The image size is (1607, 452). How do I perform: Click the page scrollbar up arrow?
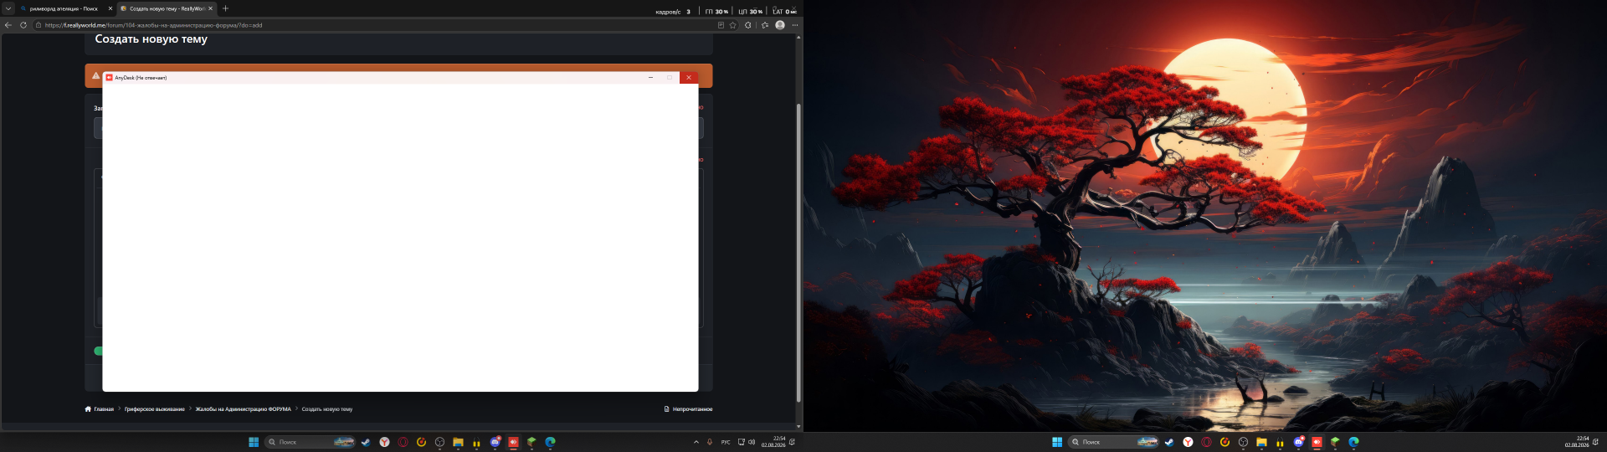[798, 37]
